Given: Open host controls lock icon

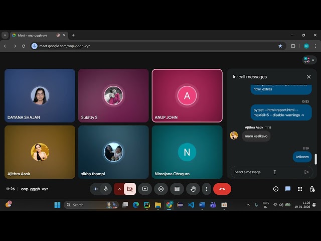Looking at the screenshot, I should point(312,189).
